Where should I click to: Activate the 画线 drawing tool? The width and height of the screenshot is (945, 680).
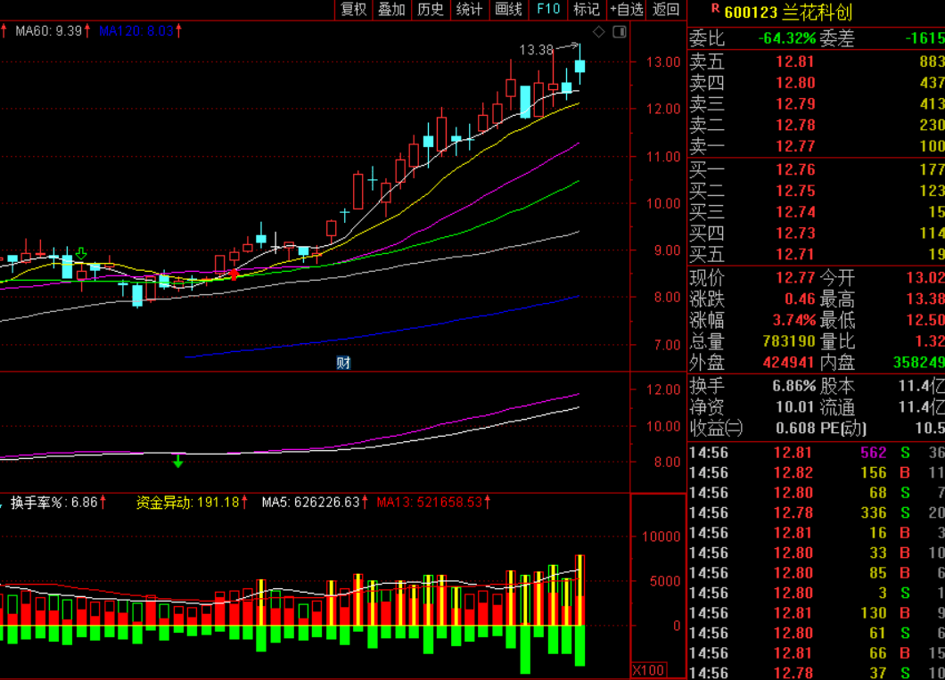pos(509,10)
